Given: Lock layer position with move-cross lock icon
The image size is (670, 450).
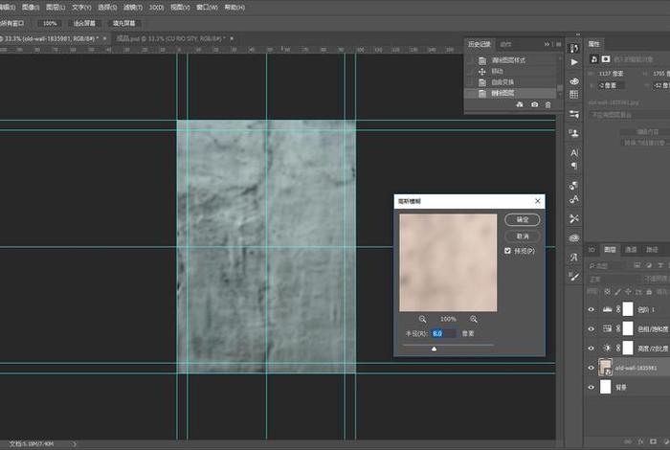Looking at the screenshot, I should click(x=628, y=292).
